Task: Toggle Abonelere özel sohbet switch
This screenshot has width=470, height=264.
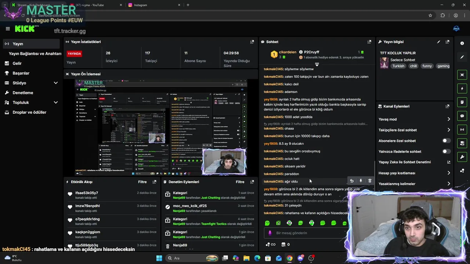Action: pyautogui.click(x=446, y=141)
